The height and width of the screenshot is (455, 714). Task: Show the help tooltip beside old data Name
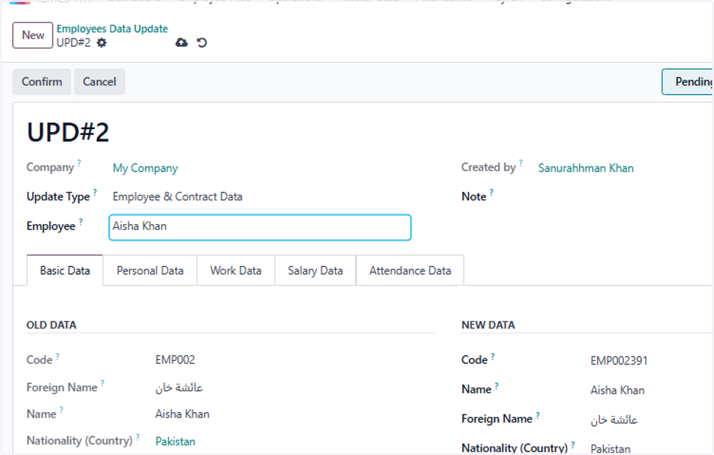(61, 410)
